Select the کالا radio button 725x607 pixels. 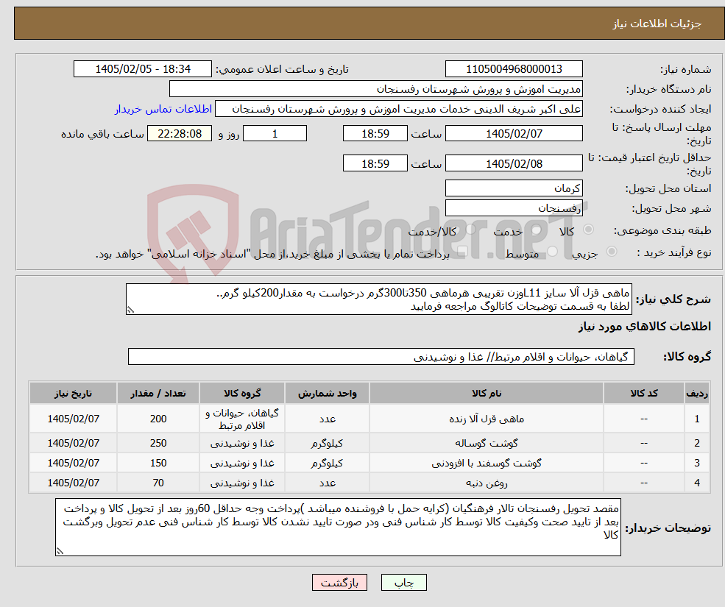point(589,230)
